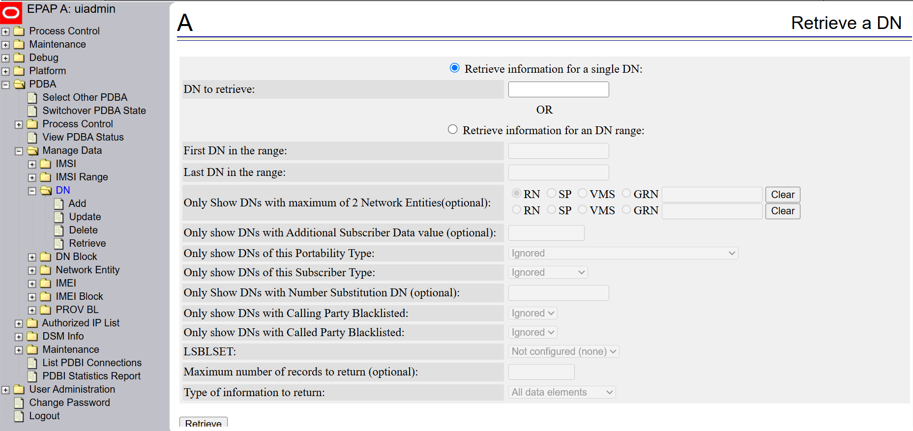913x431 pixels.
Task: Click the Number Substitution DN input field
Action: (x=559, y=293)
